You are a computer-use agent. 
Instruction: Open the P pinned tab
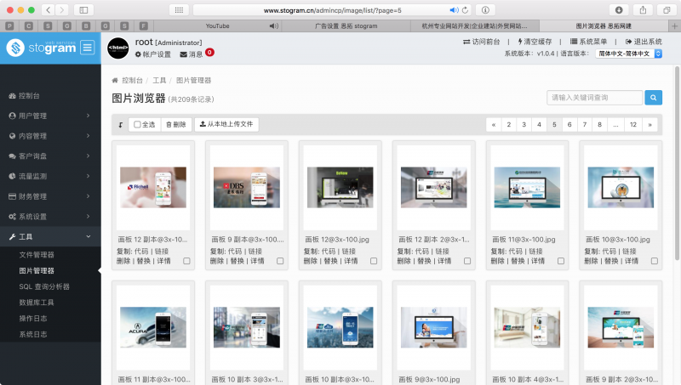pos(9,26)
